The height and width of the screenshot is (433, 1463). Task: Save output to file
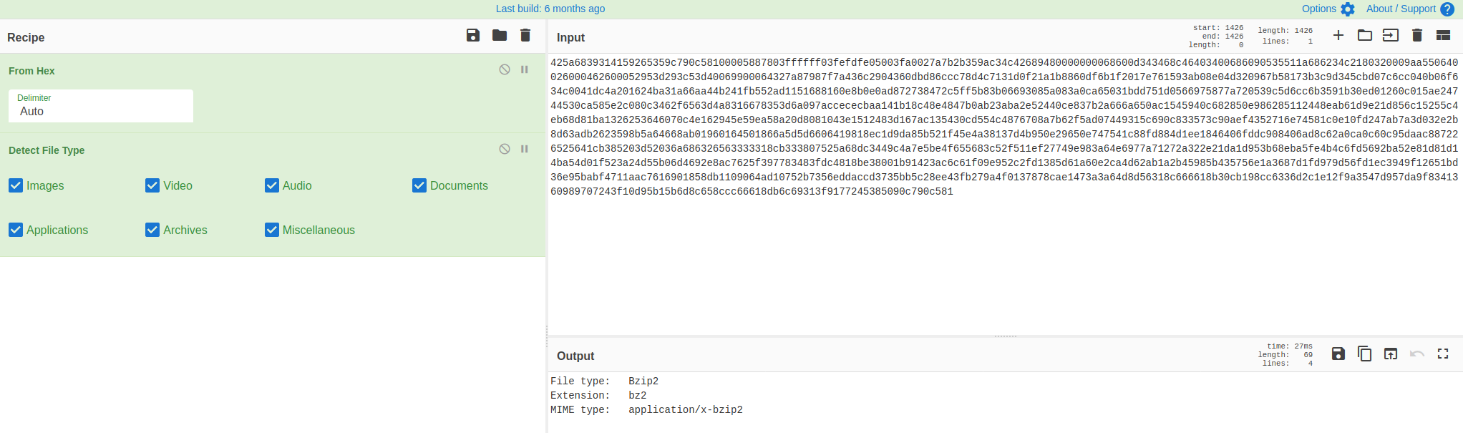coord(1338,354)
